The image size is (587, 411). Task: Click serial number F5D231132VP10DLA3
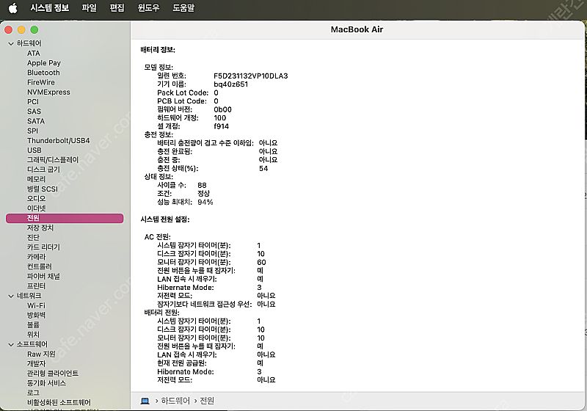pyautogui.click(x=251, y=76)
